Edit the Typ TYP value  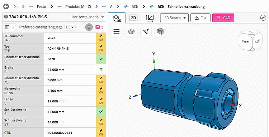(x=101, y=49)
